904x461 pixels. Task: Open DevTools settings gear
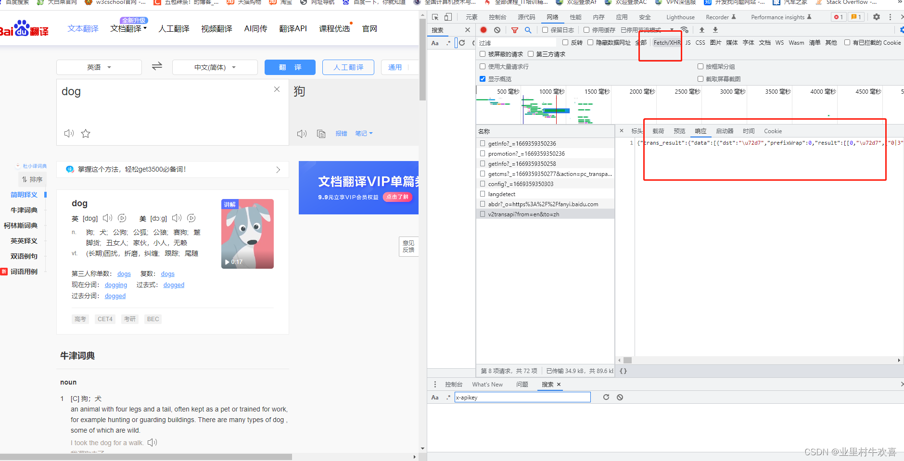point(877,17)
